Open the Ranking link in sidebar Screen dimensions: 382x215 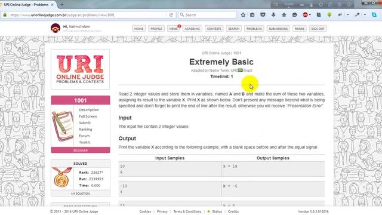85,130
